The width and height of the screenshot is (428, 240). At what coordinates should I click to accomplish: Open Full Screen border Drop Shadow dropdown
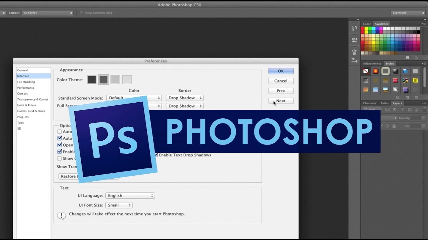(x=185, y=106)
